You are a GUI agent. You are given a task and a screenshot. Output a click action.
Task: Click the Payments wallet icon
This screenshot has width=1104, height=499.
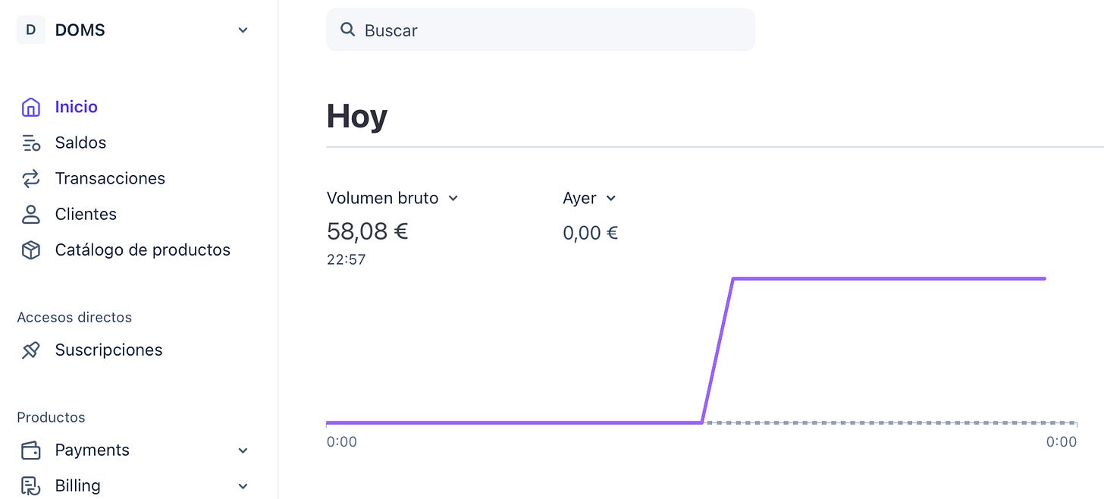pyautogui.click(x=30, y=450)
